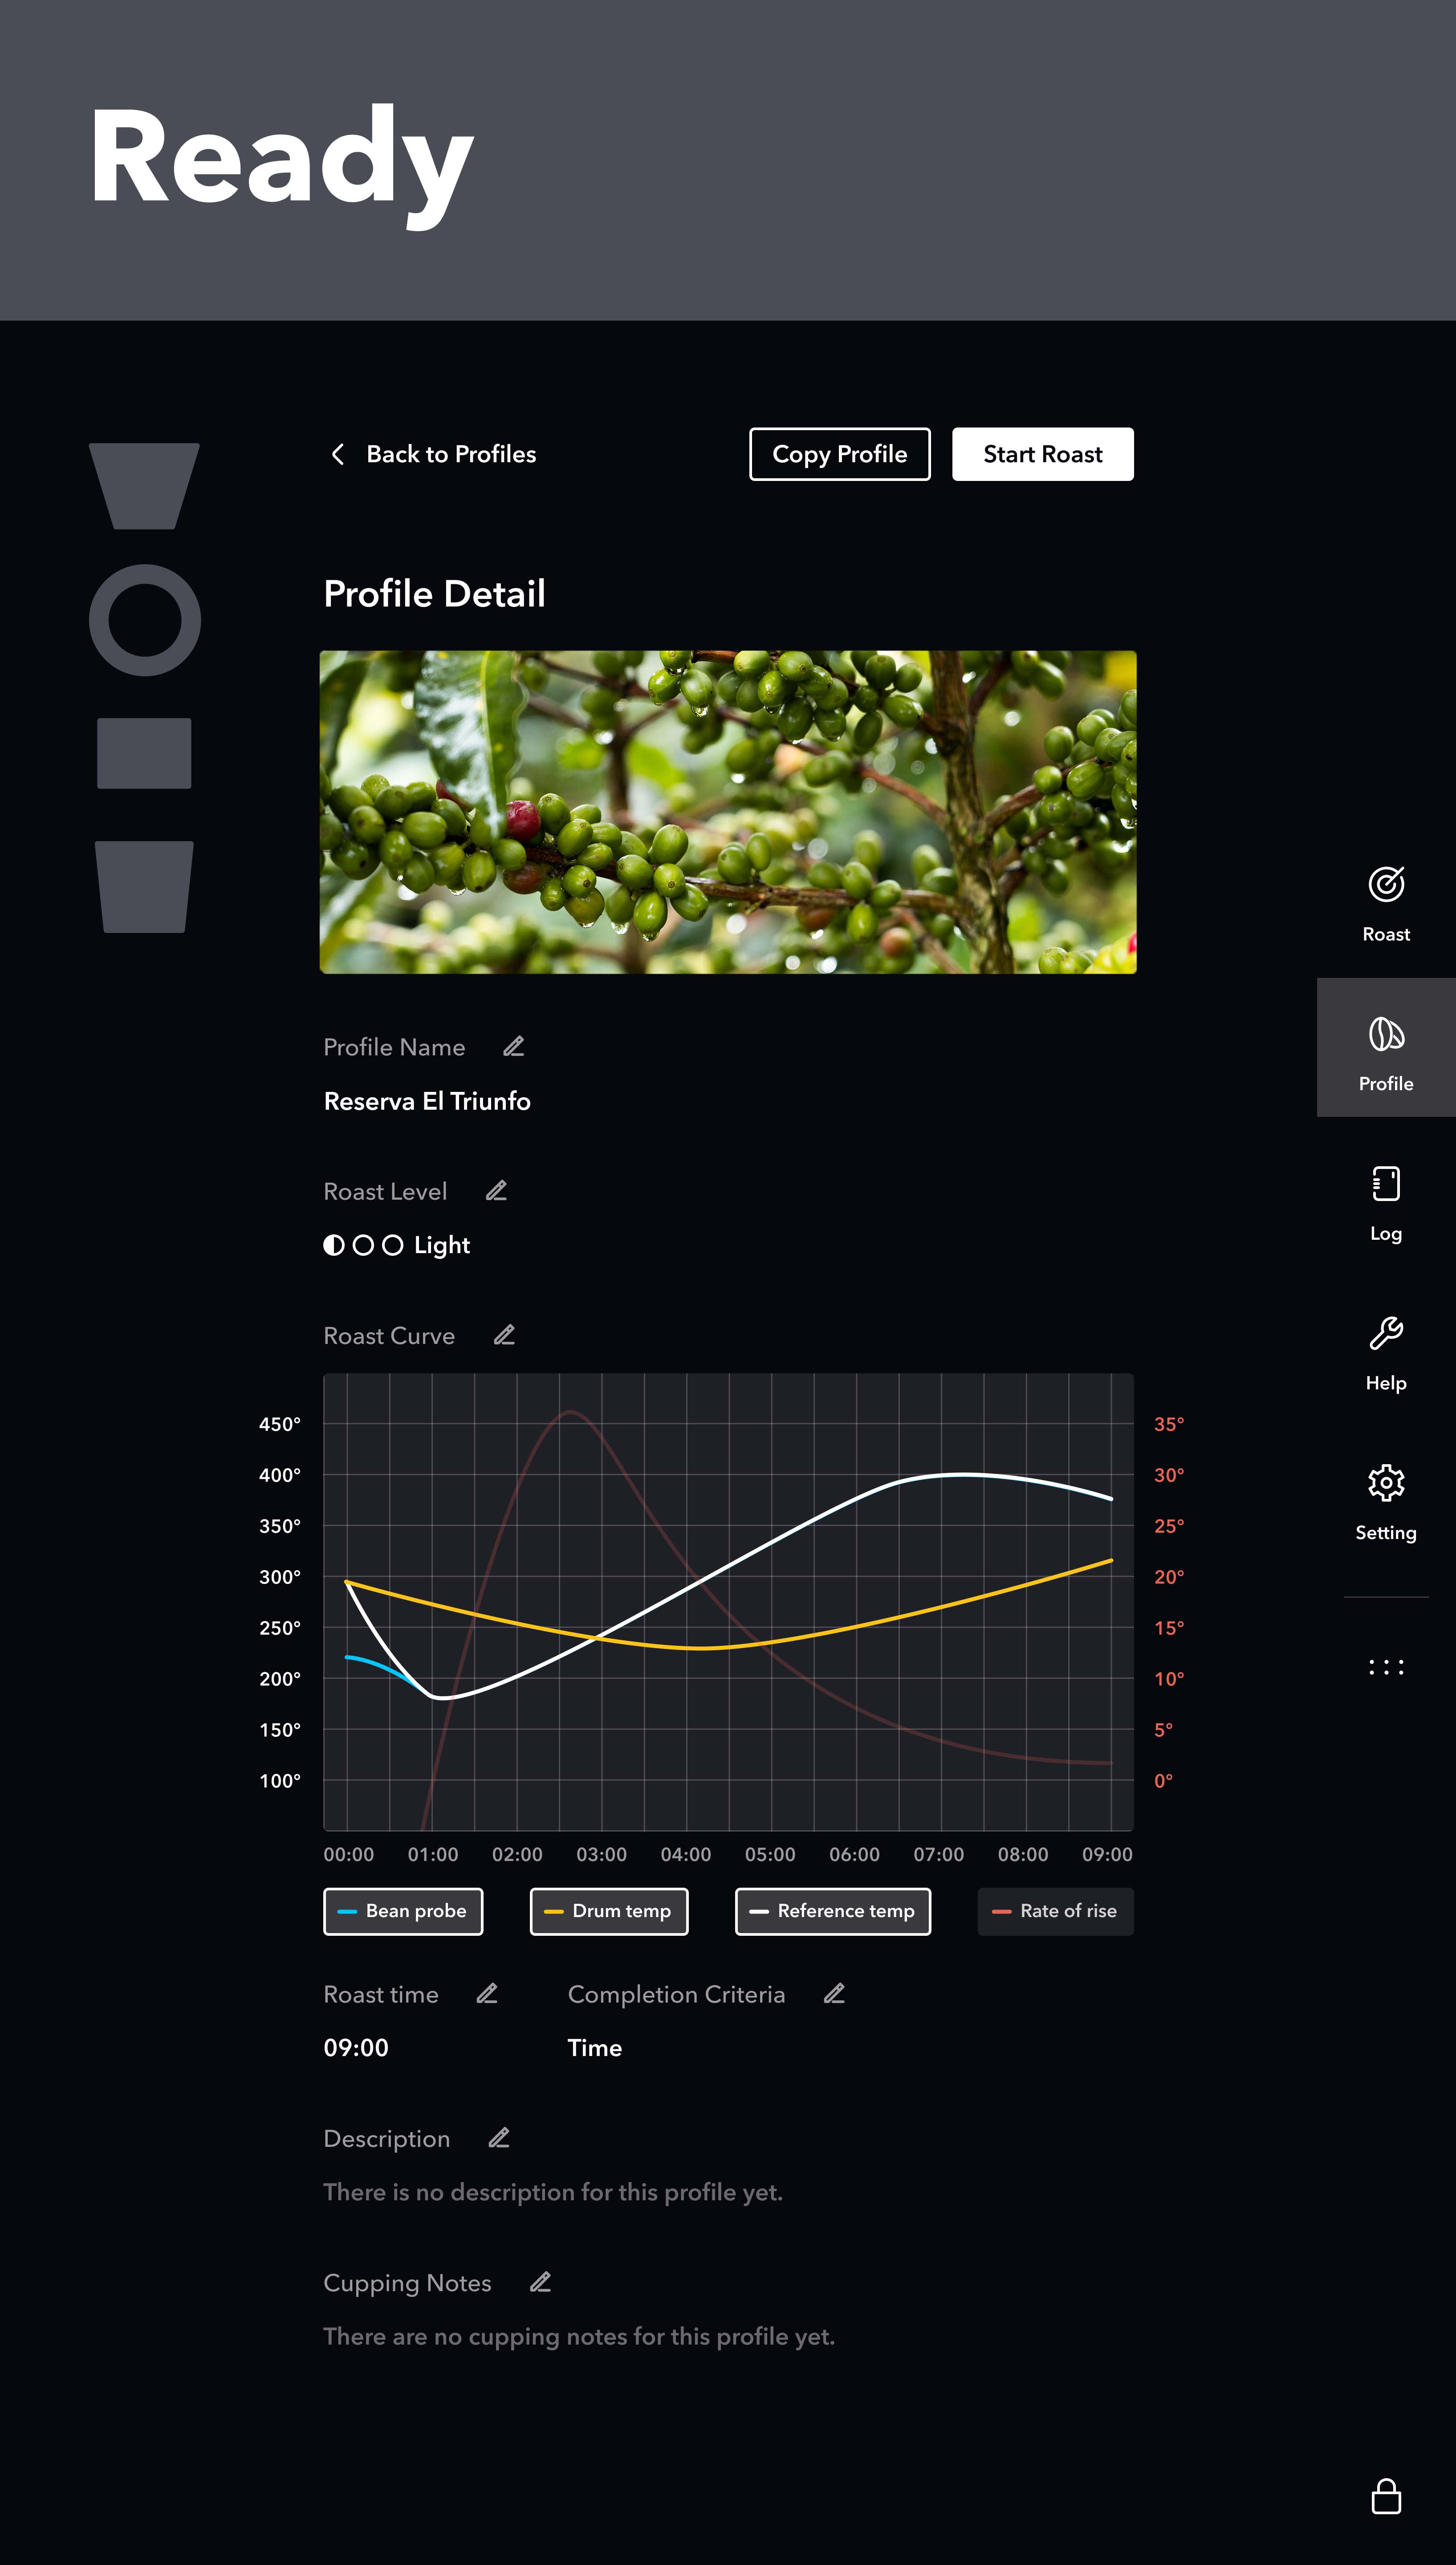
Task: Click the half-filled roast level circle
Action: coord(334,1245)
